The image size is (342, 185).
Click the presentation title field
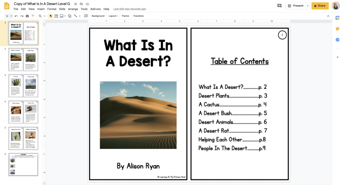click(42, 4)
